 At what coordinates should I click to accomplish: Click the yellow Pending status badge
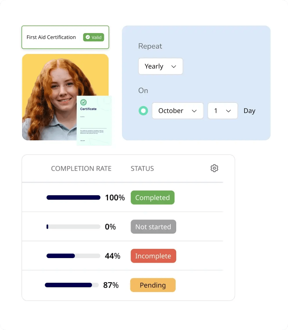[153, 285]
